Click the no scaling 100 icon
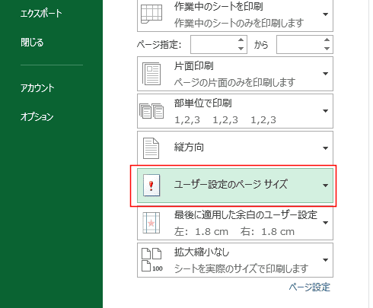 (x=151, y=260)
